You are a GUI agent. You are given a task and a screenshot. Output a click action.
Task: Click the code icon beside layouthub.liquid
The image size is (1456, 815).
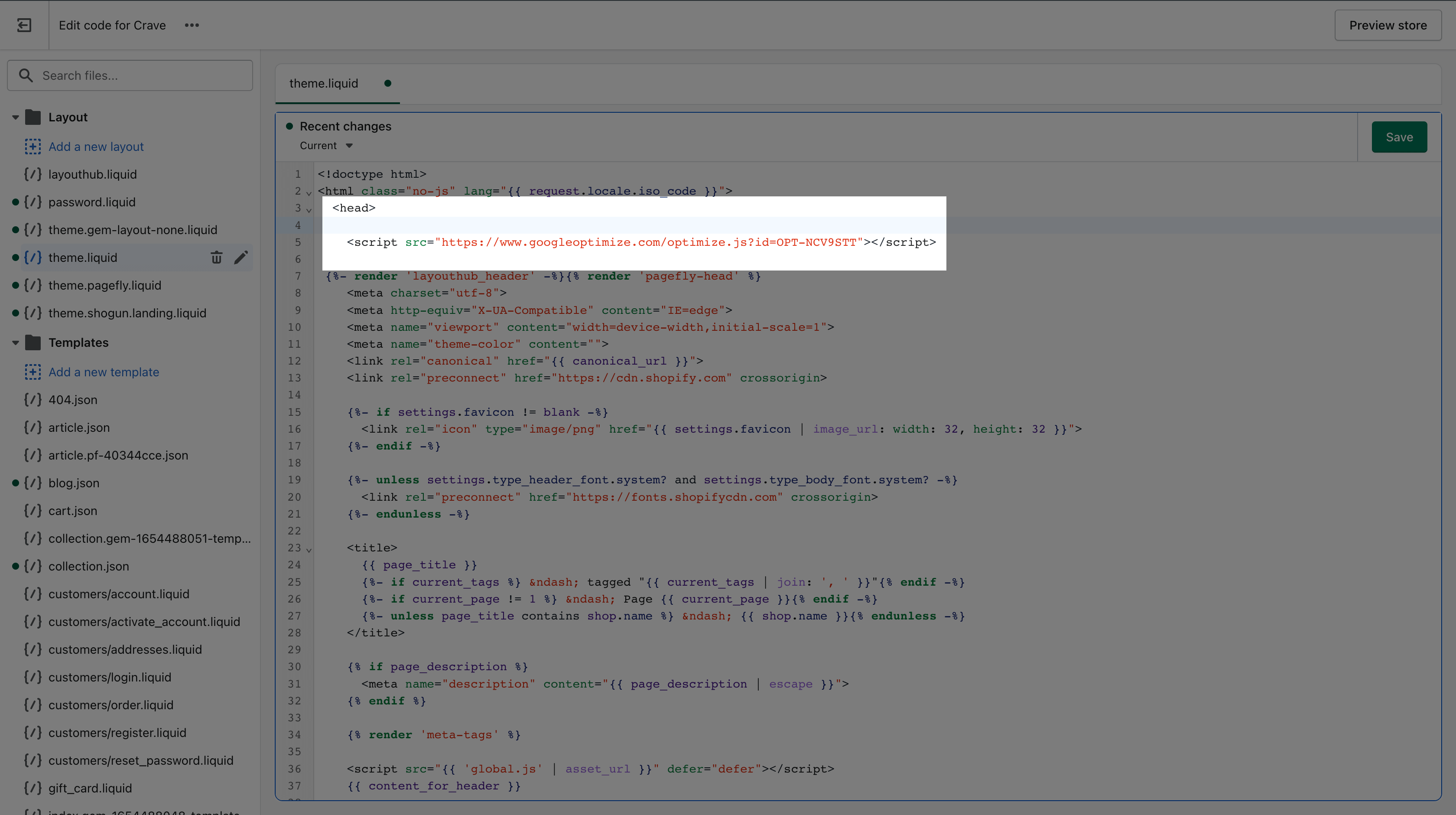(33, 174)
